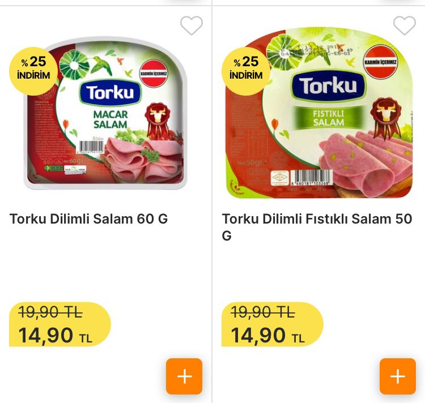Tap the crossed-out 19,90 TL on right product

[263, 312]
